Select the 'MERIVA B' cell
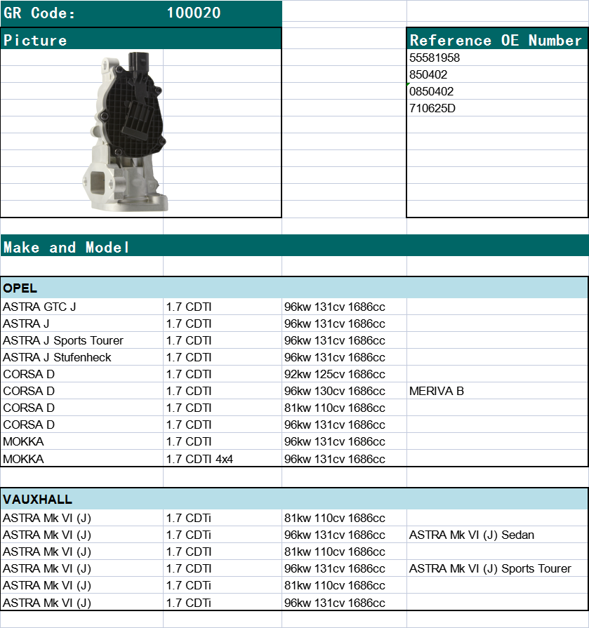 point(497,391)
